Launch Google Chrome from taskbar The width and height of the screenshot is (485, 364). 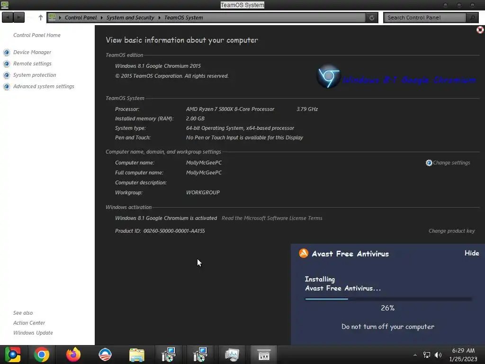click(x=42, y=355)
